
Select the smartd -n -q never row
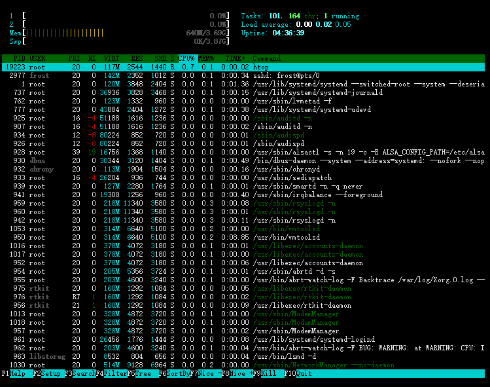coord(243,186)
